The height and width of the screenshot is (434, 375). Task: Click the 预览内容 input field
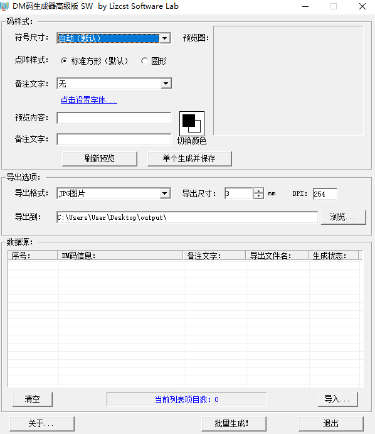[114, 118]
